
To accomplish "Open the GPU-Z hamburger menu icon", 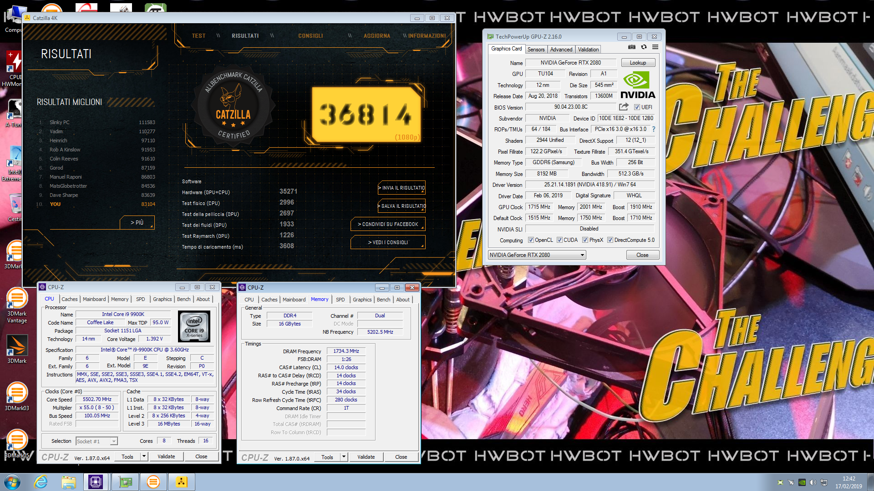I will 655,47.
